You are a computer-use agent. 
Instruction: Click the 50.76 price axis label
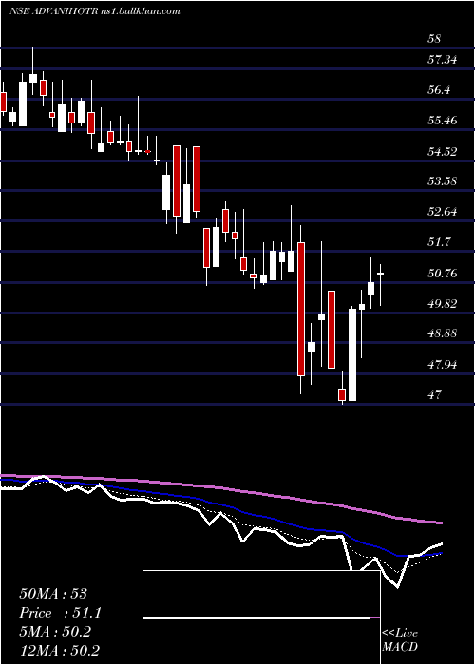(x=443, y=273)
